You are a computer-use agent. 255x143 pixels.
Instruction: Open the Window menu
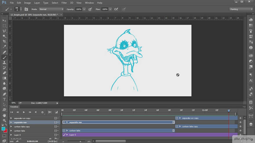(89, 3)
